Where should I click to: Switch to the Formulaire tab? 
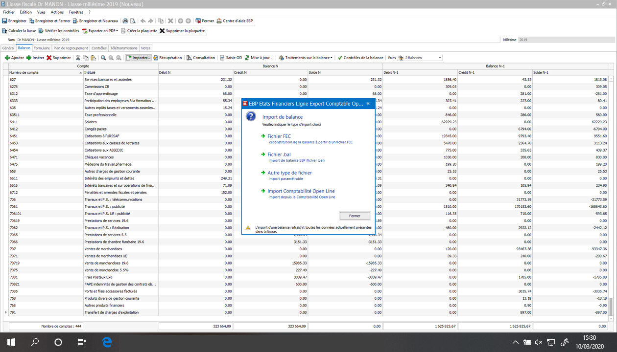42,48
